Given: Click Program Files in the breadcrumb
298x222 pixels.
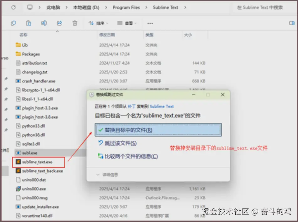Looking at the screenshot, I should click(126, 8).
